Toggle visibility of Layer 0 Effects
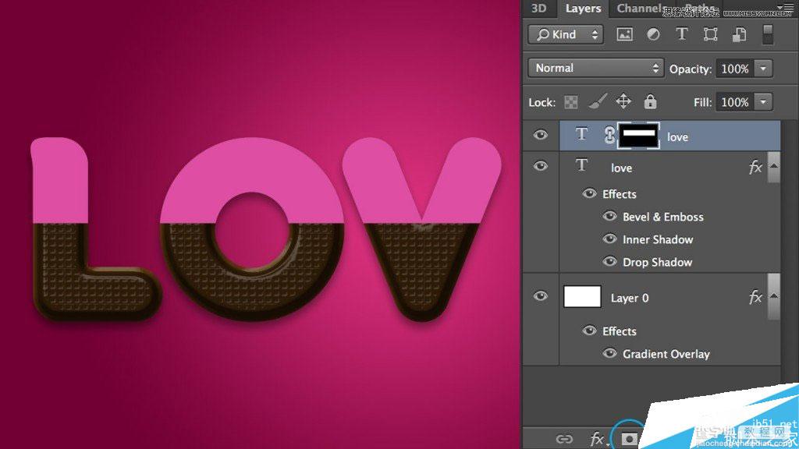This screenshot has height=449, width=799. (x=590, y=331)
